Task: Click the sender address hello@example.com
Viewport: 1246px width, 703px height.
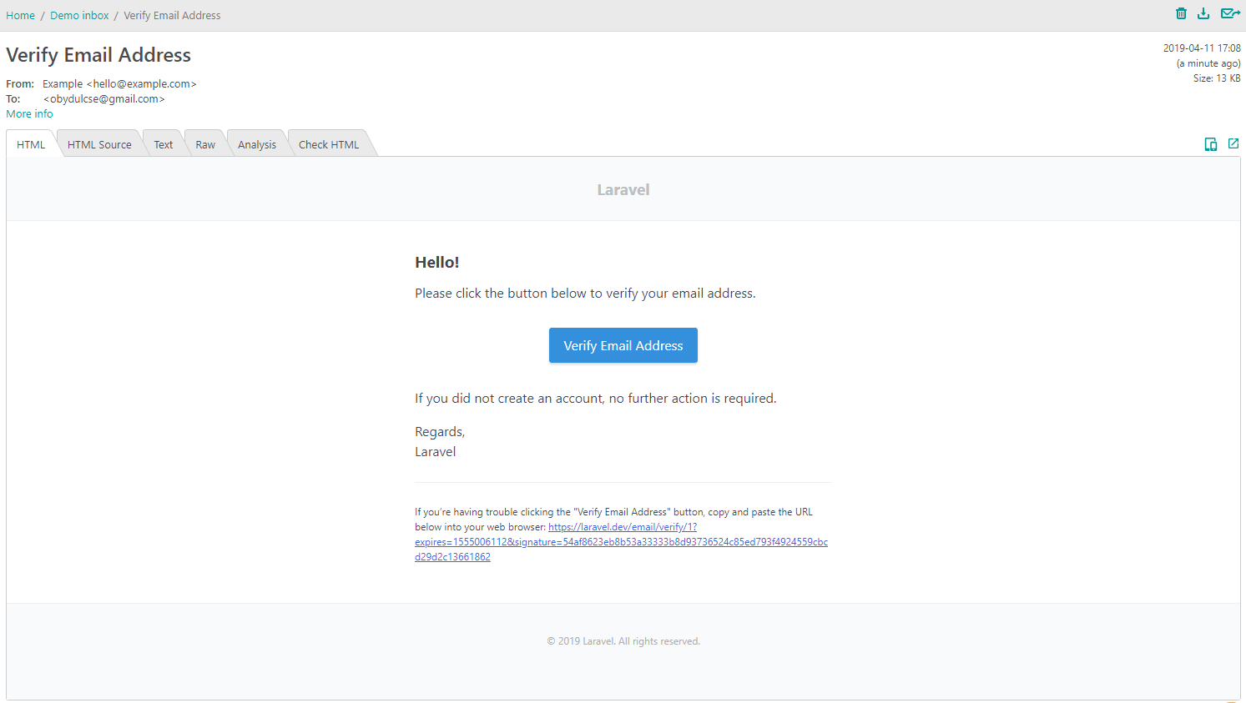Action: [x=142, y=84]
